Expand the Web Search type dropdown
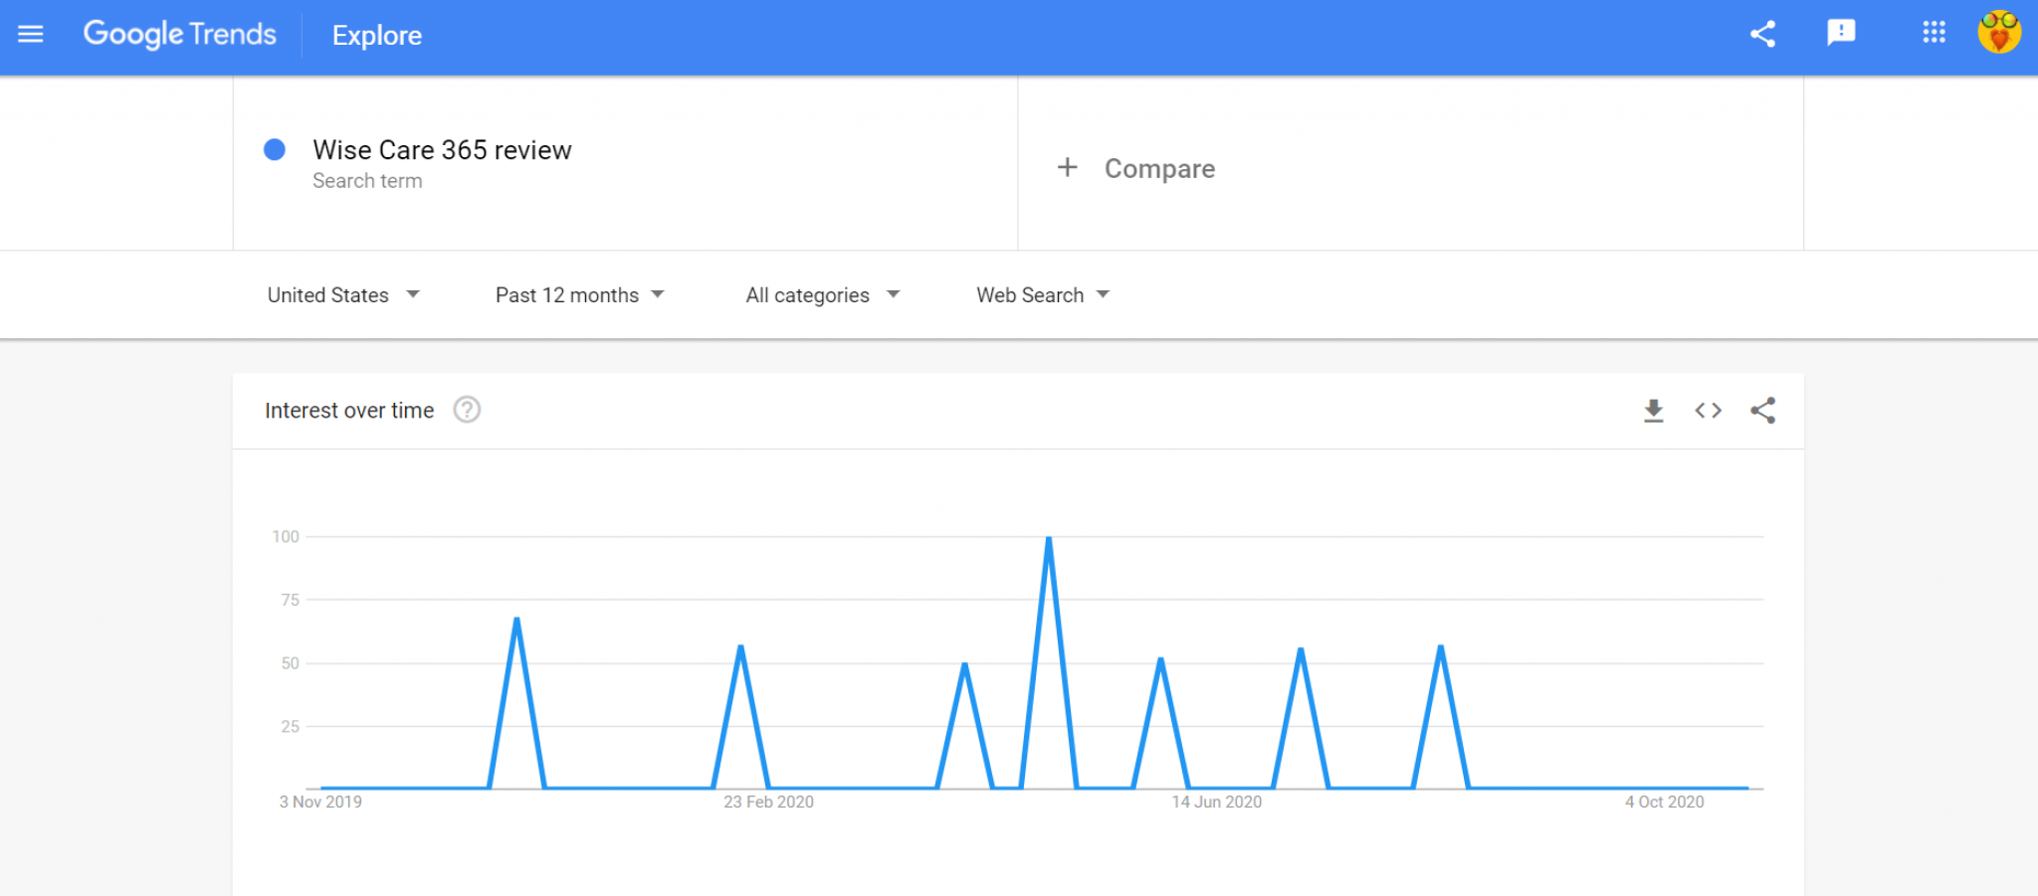The image size is (2038, 896). (1043, 295)
